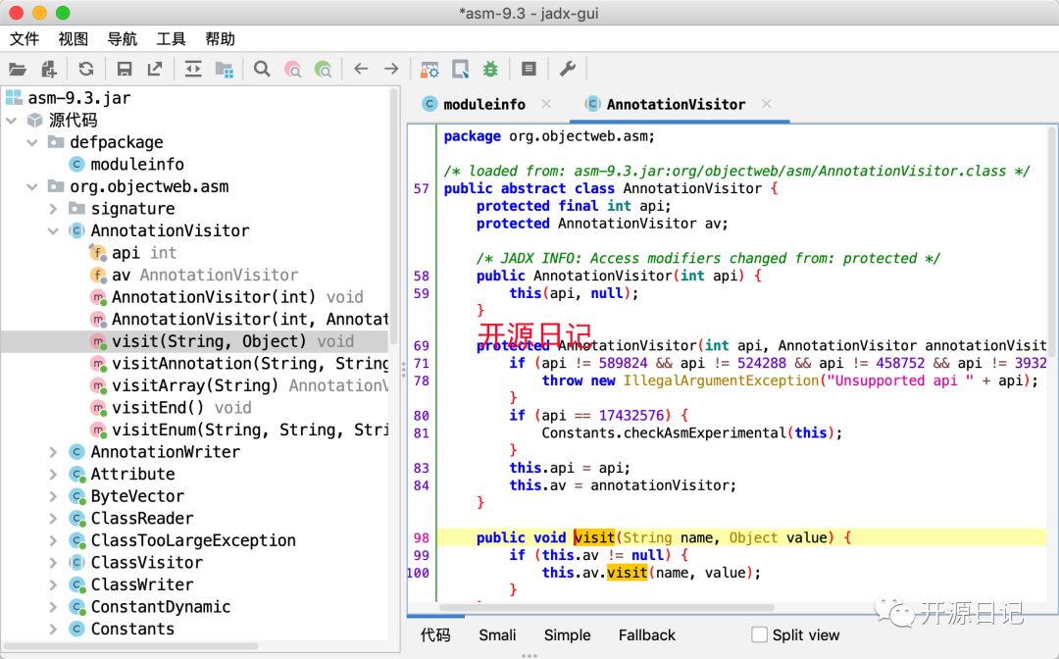Select visitEnd() method in tree
1059x659 pixels.
(x=158, y=408)
